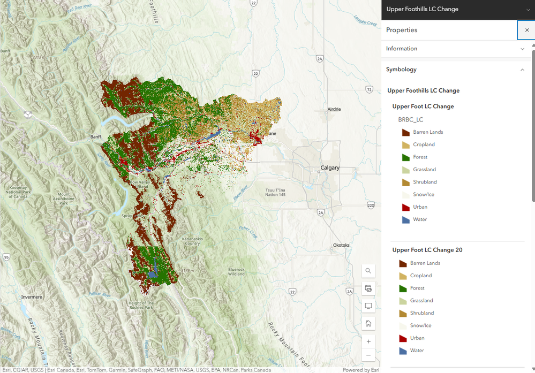This screenshot has width=535, height=373.
Task: Click the Barren Lands legend icon under BRBC_LC
Action: (x=406, y=132)
